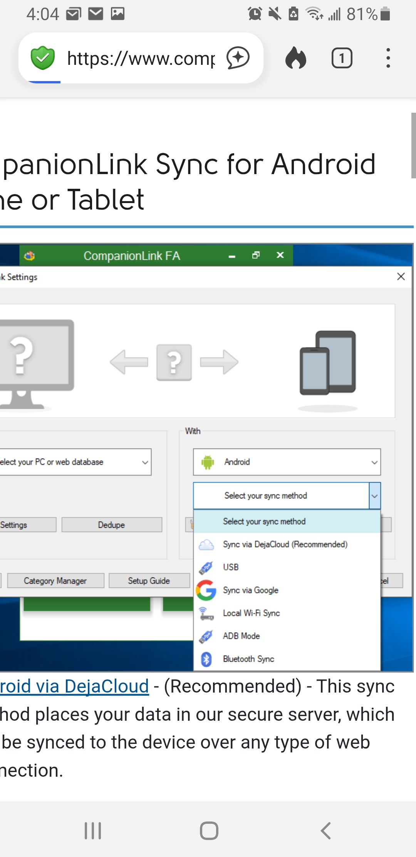Close the Settings dialog with X
This screenshot has height=857, width=416.
(x=401, y=276)
